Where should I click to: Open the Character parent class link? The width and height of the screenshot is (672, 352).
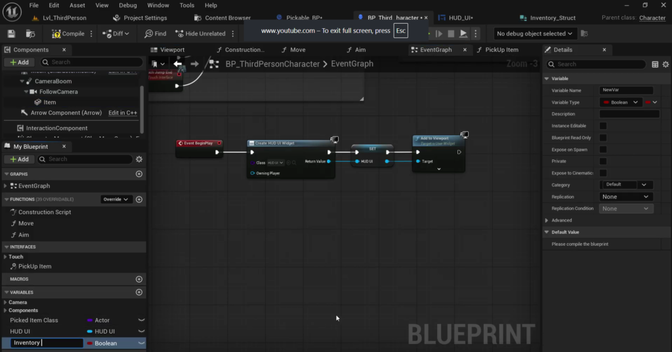(x=652, y=18)
